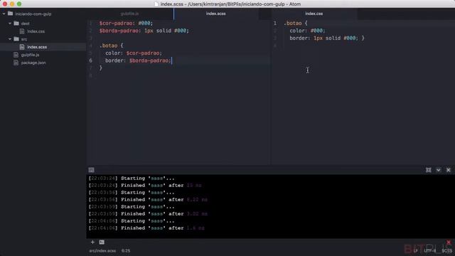Switch to the gulpfile.js tab
Image resolution: width=455 pixels, height=256 pixels.
(x=129, y=14)
